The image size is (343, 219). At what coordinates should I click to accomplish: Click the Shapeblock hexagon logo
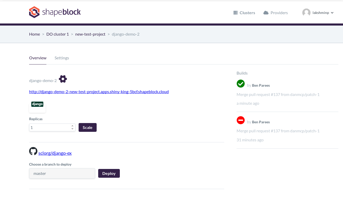(x=34, y=12)
